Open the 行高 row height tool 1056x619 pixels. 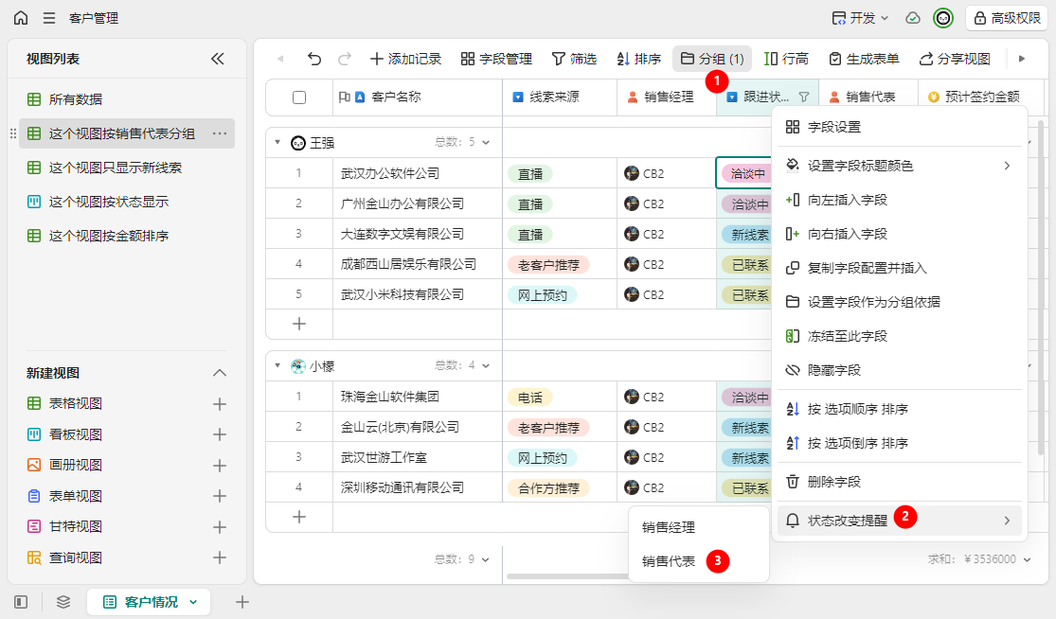(x=786, y=60)
